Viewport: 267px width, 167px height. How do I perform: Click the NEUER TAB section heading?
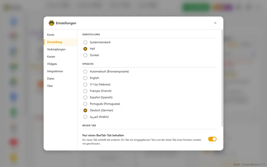pyautogui.click(x=89, y=125)
